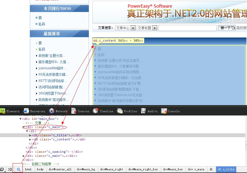Click the 搜一下 search button
The width and height of the screenshot is (247, 173).
(x=227, y=28)
